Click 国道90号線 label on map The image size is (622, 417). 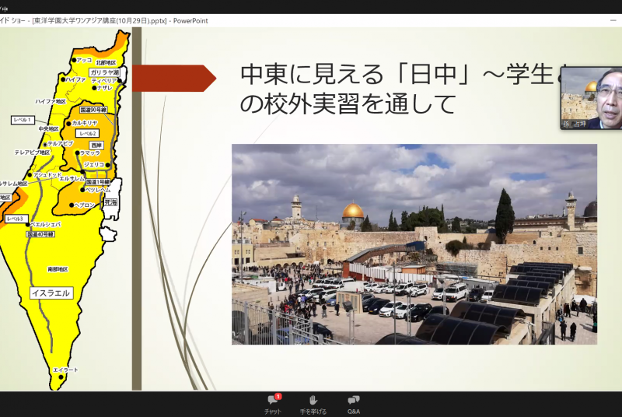click(93, 110)
